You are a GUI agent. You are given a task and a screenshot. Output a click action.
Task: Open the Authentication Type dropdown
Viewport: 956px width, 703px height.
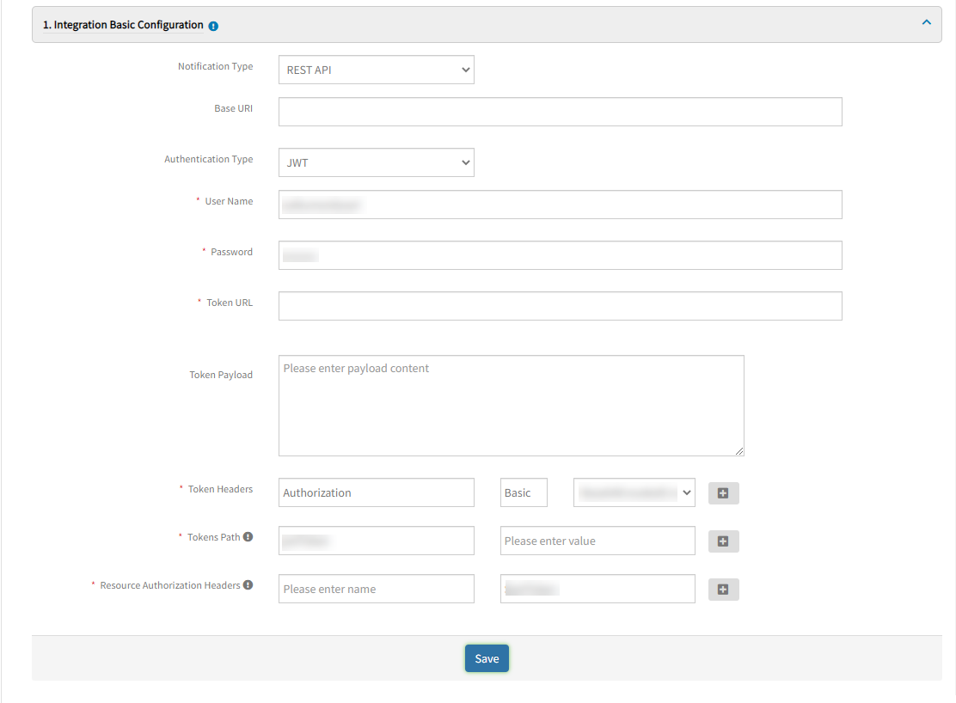pyautogui.click(x=377, y=162)
